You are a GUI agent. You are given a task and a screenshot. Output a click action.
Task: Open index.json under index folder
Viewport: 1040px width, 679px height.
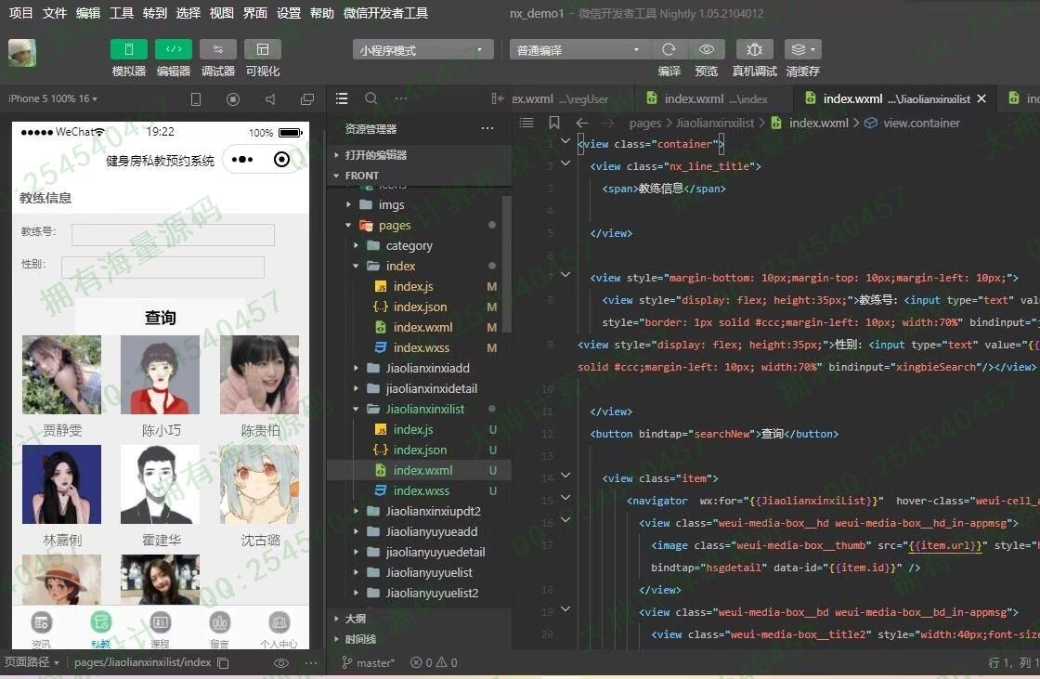point(420,307)
